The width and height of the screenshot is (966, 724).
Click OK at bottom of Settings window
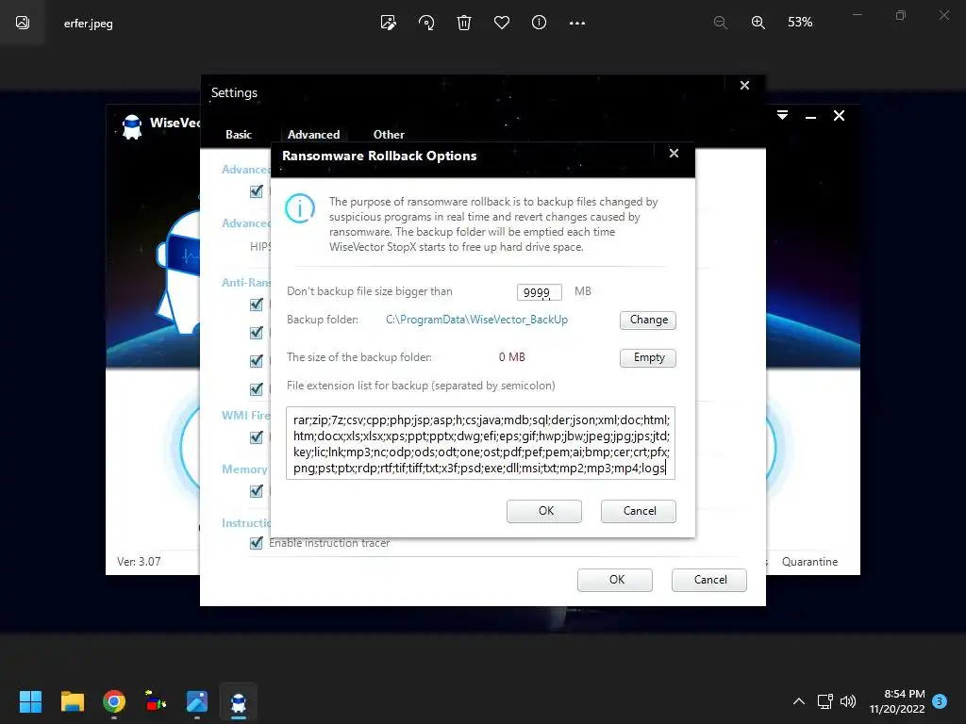tap(615, 580)
